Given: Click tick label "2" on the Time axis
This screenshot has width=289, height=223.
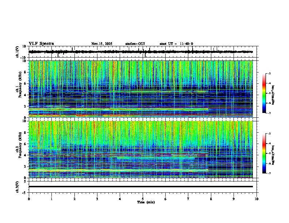Looking at the screenshot, I should (x=74, y=199).
